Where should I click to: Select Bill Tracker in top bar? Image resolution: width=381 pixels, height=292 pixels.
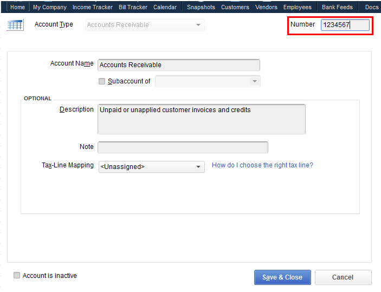[133, 7]
